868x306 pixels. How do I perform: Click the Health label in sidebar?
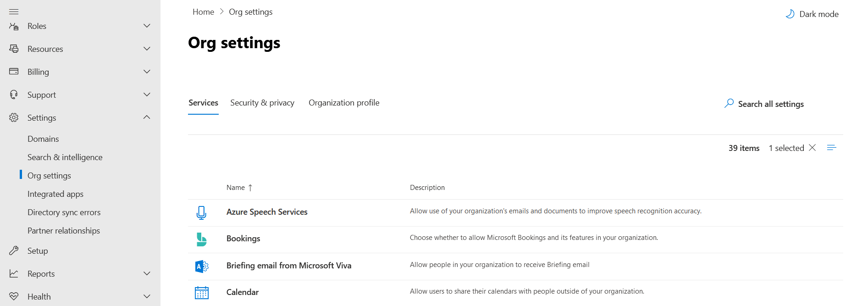(x=39, y=297)
